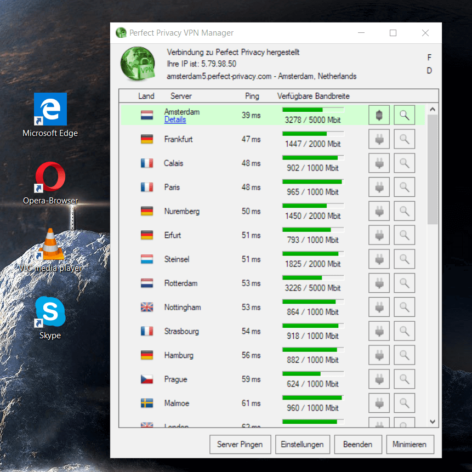Select the VLC media player desktop icon
472x472 pixels.
(x=50, y=250)
